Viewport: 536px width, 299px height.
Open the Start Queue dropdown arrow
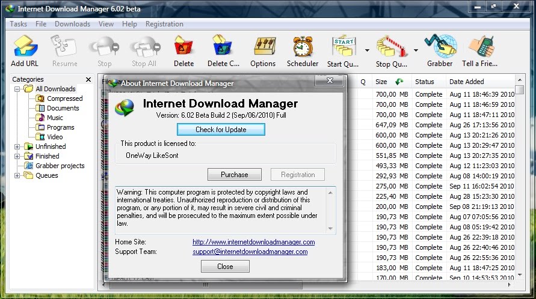(x=367, y=50)
